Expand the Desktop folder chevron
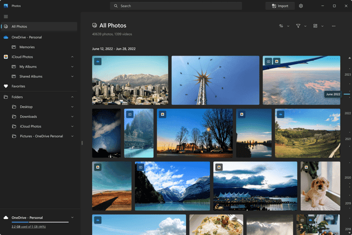 [72, 107]
